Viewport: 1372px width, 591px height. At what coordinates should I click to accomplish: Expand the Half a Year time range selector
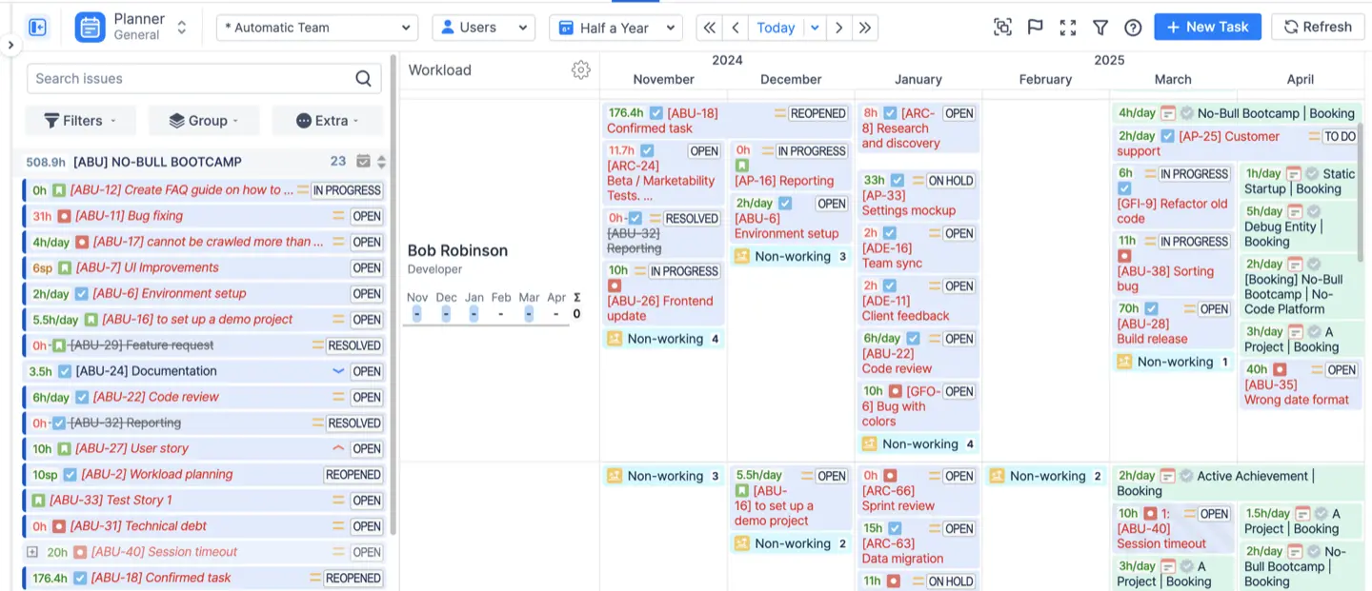pyautogui.click(x=615, y=28)
